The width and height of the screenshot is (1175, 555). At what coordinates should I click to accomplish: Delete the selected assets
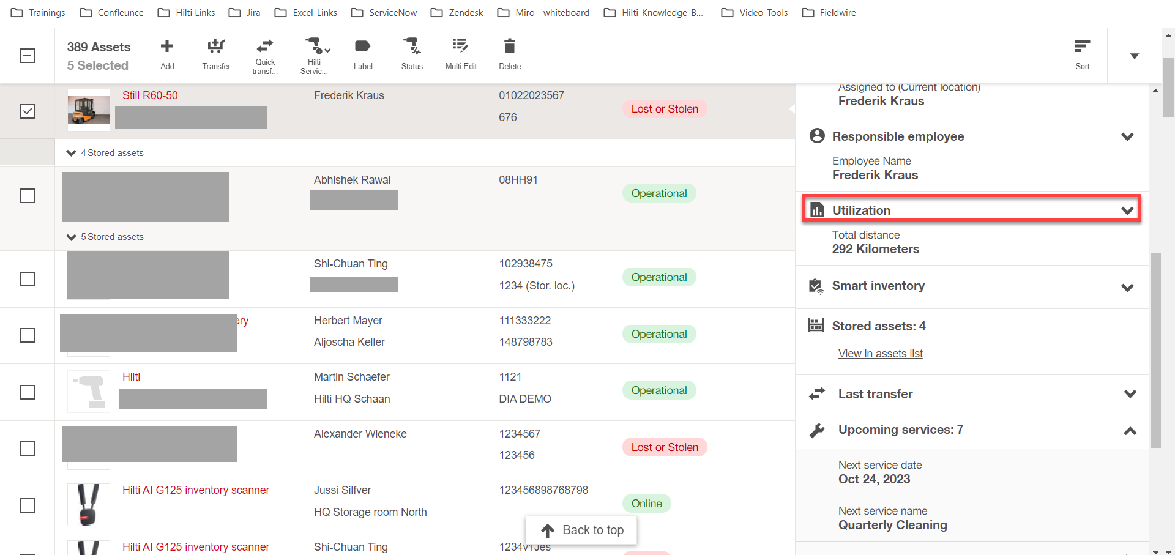tap(510, 54)
